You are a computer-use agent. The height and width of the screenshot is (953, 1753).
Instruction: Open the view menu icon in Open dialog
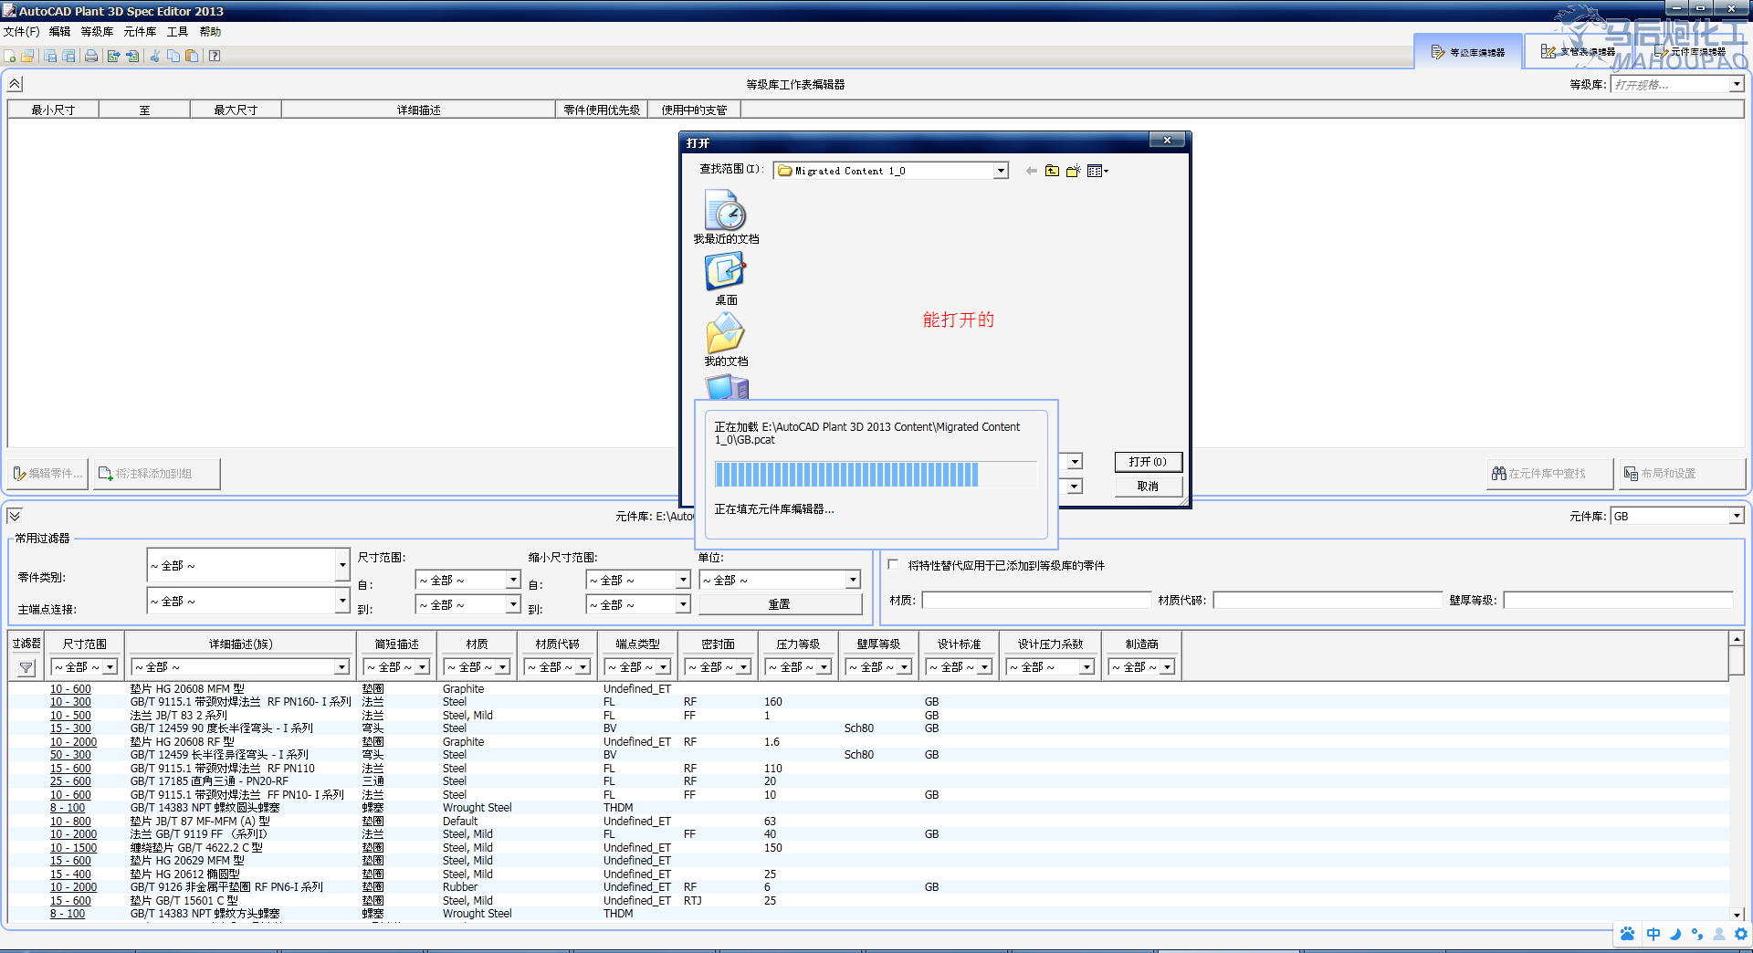pyautogui.click(x=1097, y=171)
